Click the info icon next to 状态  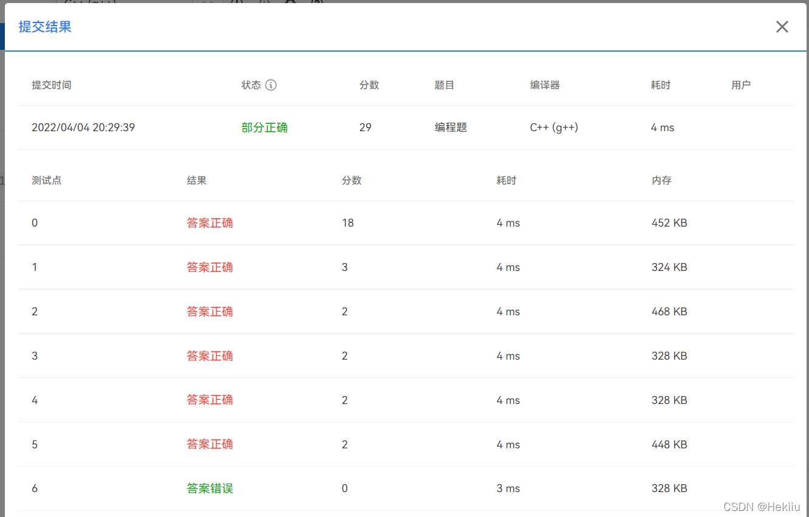(x=271, y=85)
